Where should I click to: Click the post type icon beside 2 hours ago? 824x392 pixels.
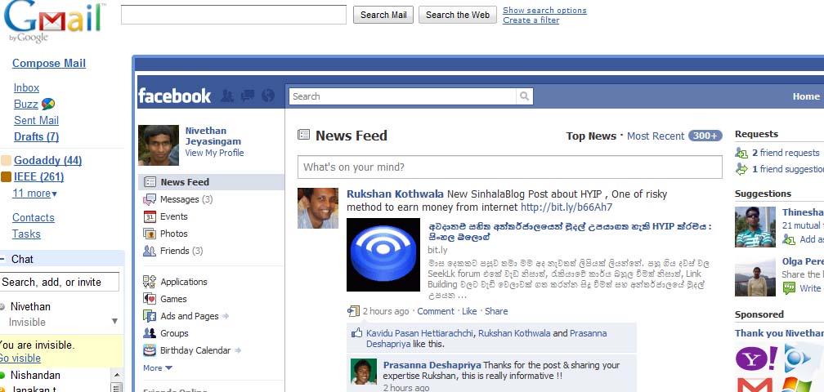(353, 311)
